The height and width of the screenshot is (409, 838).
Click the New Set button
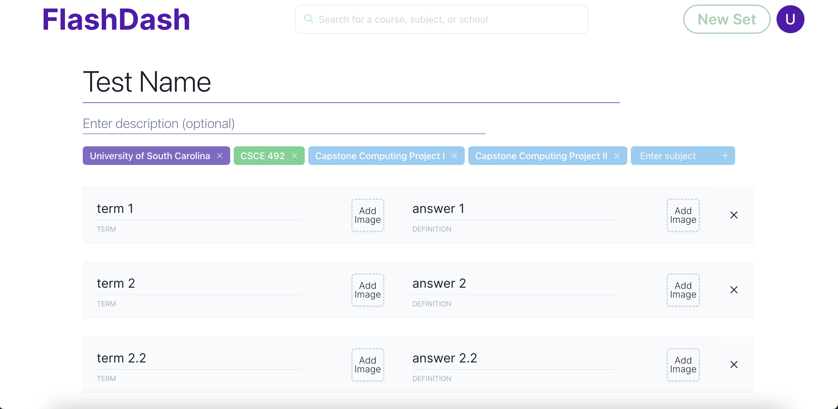(727, 19)
